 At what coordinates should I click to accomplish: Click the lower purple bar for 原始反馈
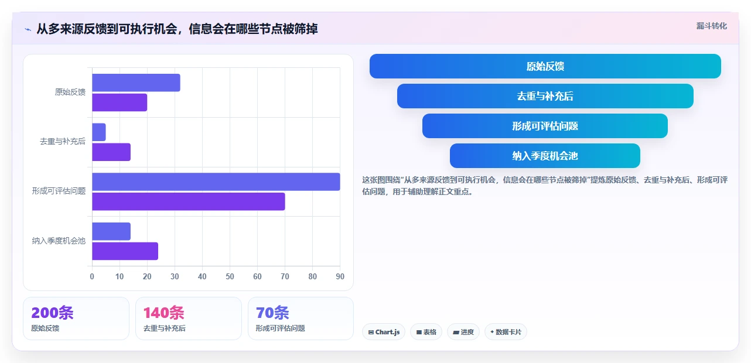[120, 102]
